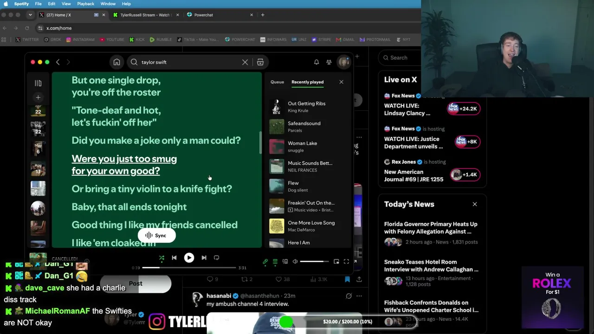Open Connect to a device icon
The width and height of the screenshot is (594, 334).
pyautogui.click(x=285, y=262)
